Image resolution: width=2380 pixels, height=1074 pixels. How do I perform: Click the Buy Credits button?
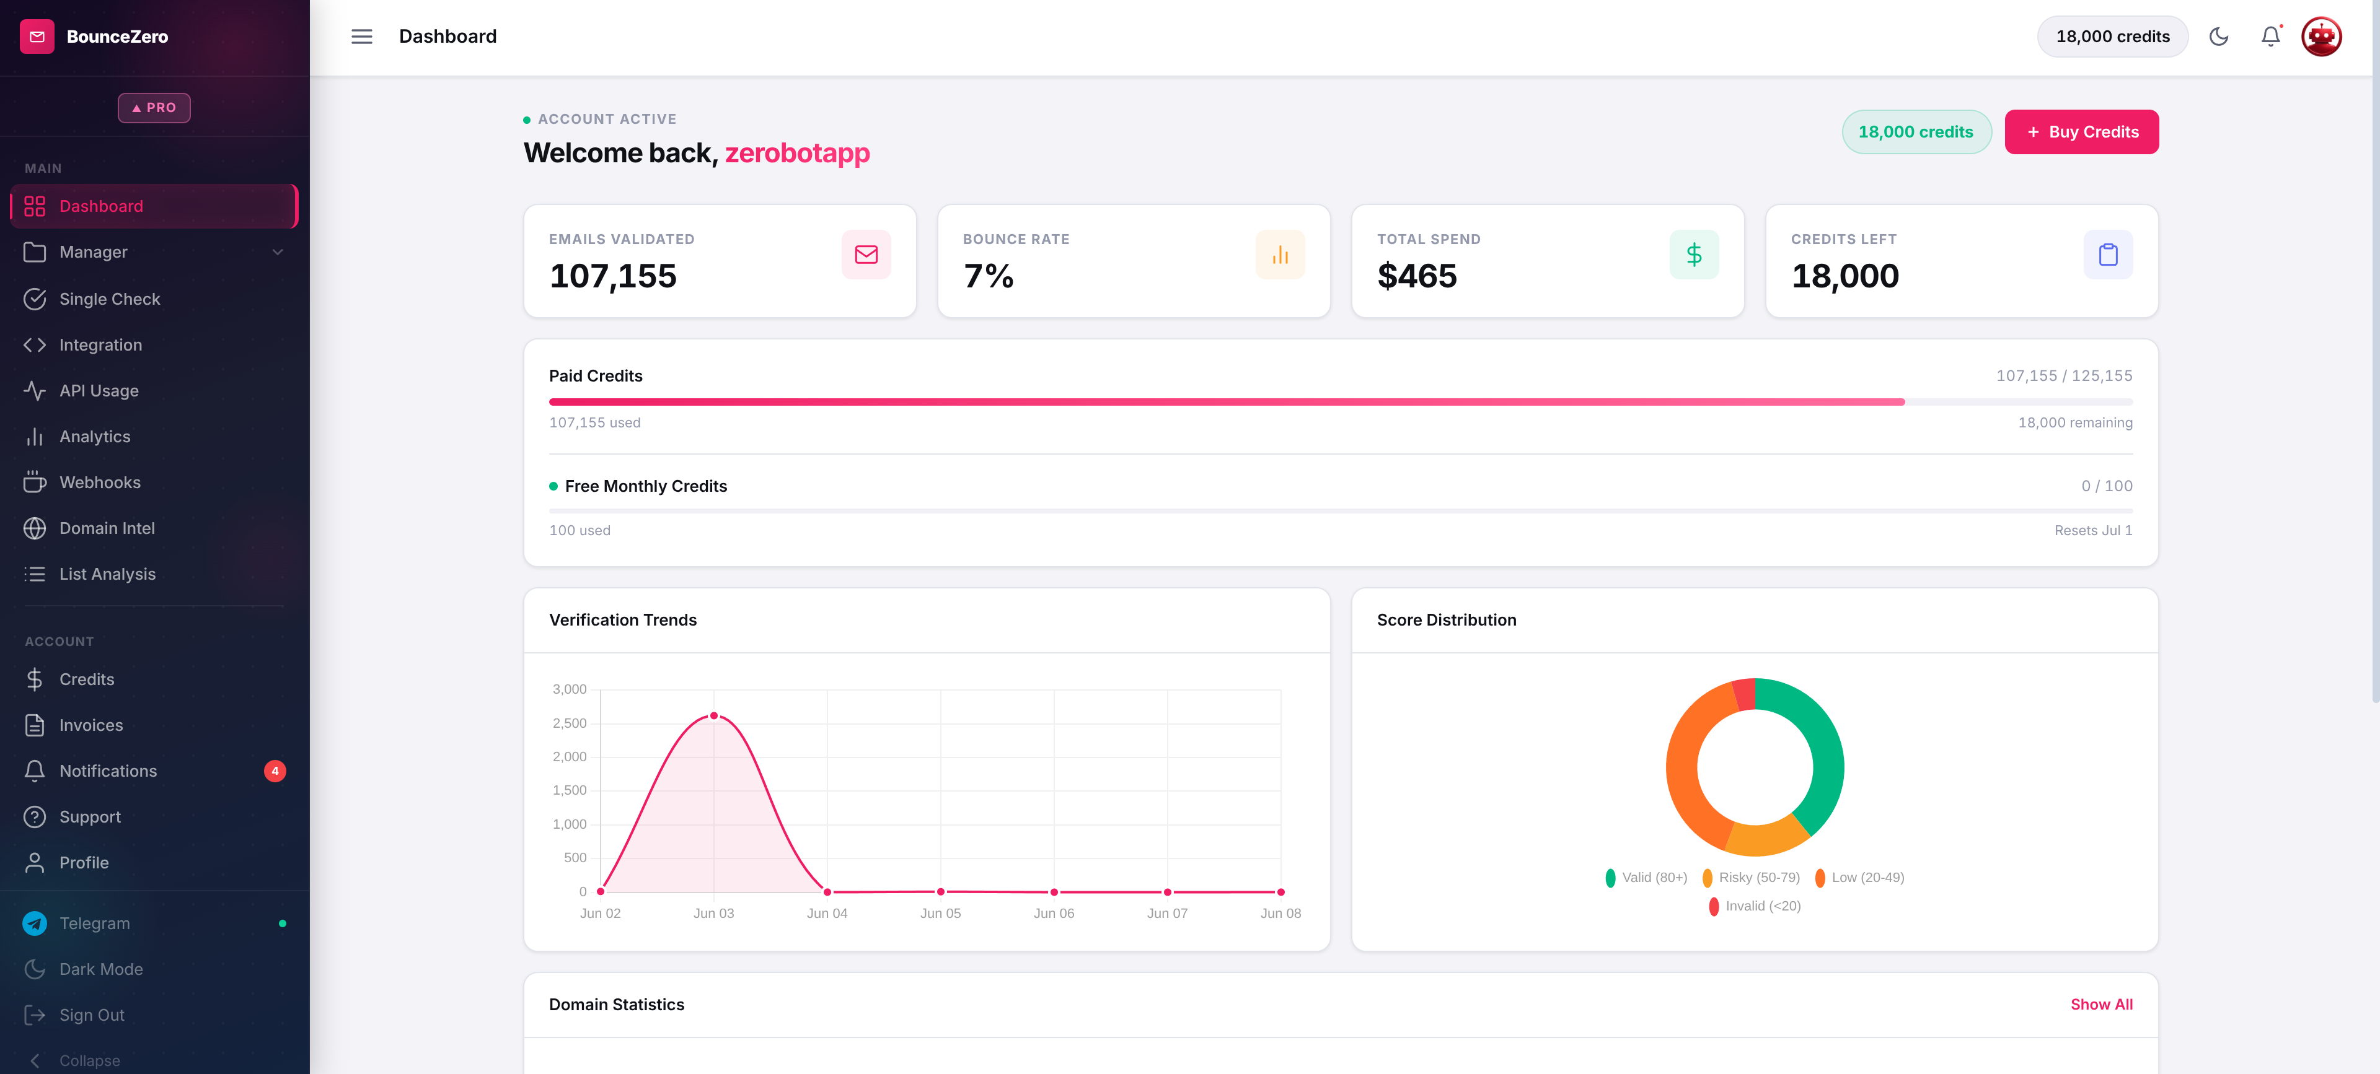pyautogui.click(x=2081, y=132)
